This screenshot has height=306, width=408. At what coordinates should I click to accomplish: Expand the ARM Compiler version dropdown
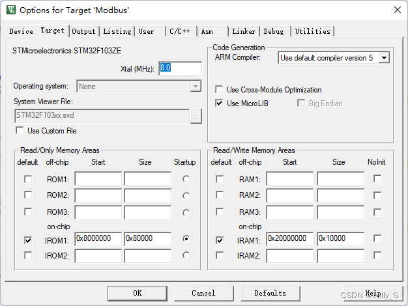click(384, 58)
